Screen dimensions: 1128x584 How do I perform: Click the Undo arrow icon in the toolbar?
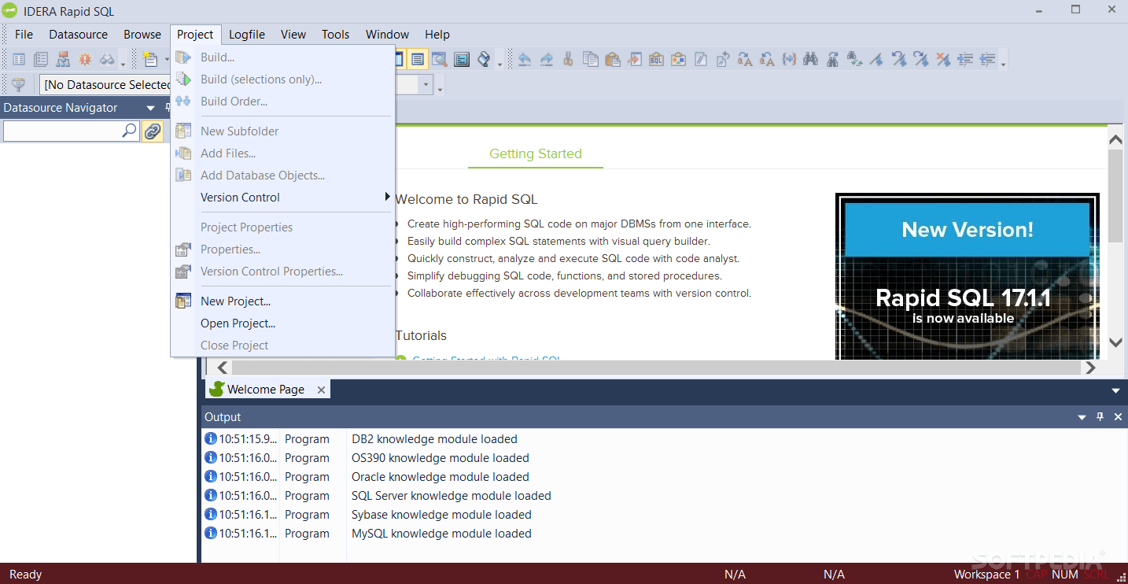[525, 59]
